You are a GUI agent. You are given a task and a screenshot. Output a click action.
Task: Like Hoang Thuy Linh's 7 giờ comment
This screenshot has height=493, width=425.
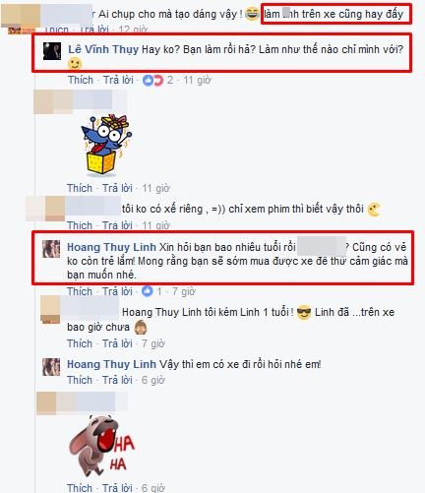click(80, 291)
